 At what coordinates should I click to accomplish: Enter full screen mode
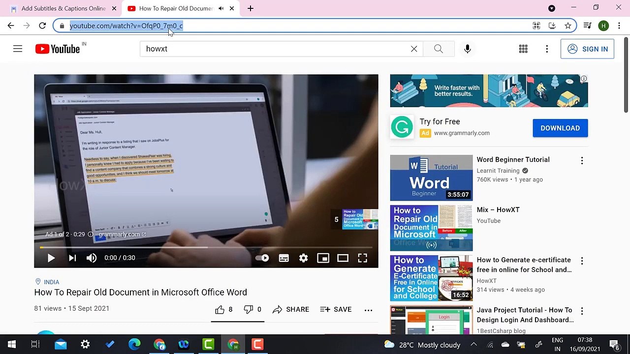click(x=363, y=258)
